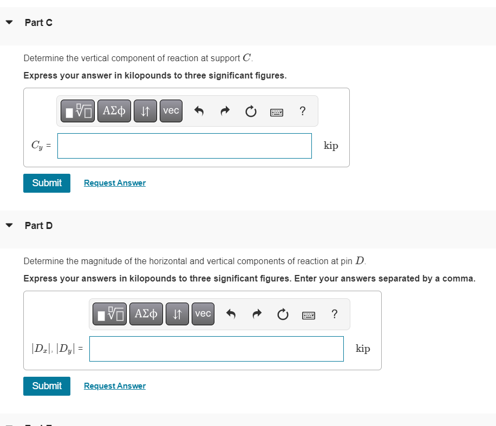
Task: Show keyboard shortcuts in Part C
Action: tap(277, 112)
